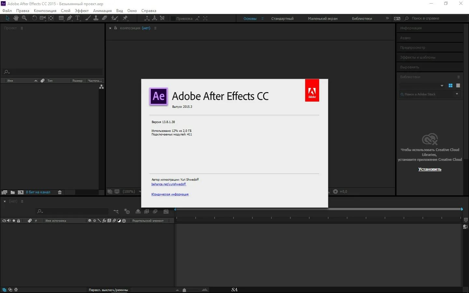Image resolution: width=469 pixels, height=293 pixels.
Task: Toggle the timeline audio speaker column icon
Action: click(x=9, y=221)
